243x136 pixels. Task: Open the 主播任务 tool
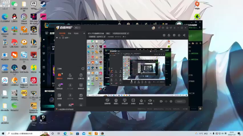point(81,76)
